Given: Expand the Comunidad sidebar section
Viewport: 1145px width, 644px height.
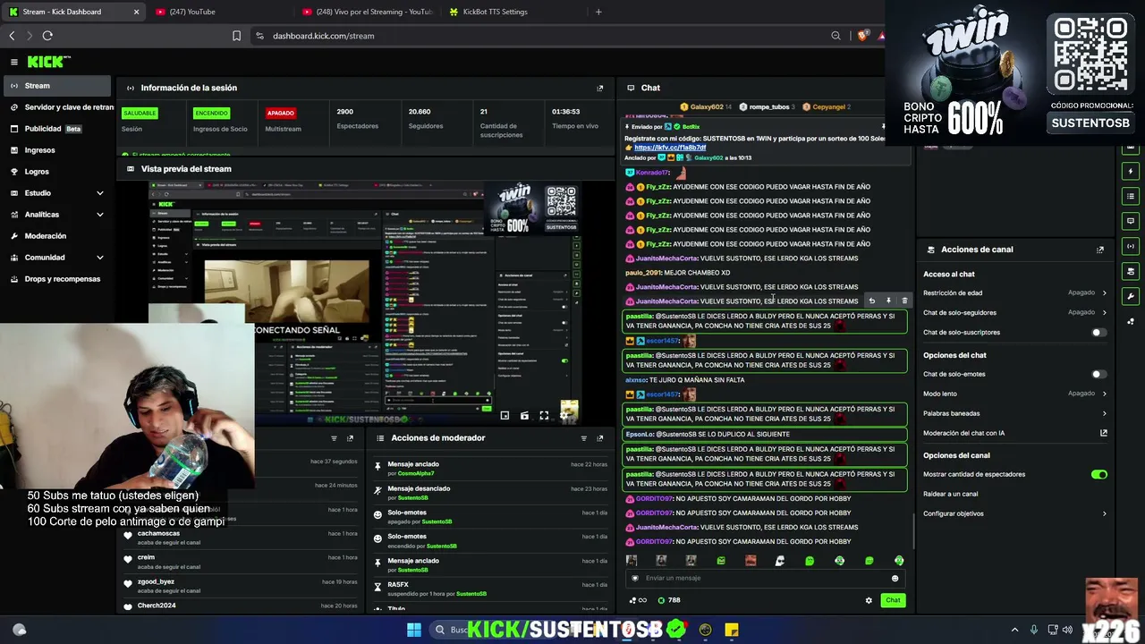Looking at the screenshot, I should 99,258.
